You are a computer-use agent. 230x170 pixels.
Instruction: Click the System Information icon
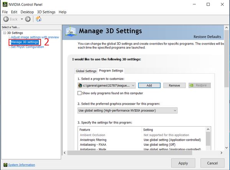[5, 165]
